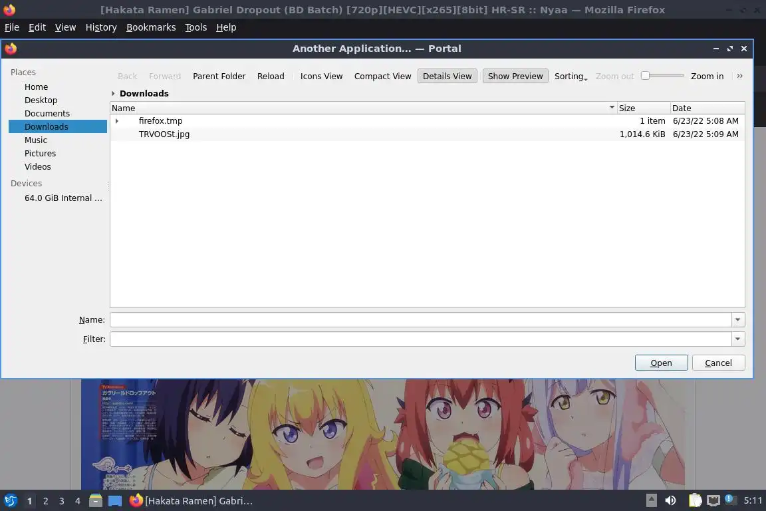Click the 1,014.6 KiB size cell

point(642,134)
